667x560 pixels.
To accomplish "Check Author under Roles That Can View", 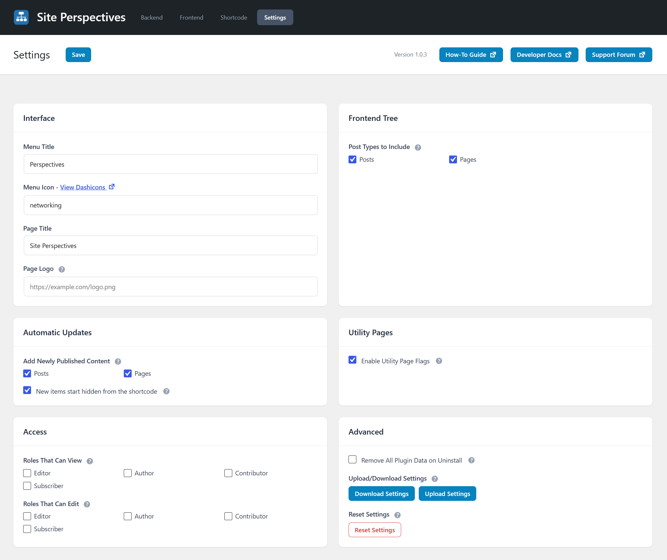I will click(128, 473).
